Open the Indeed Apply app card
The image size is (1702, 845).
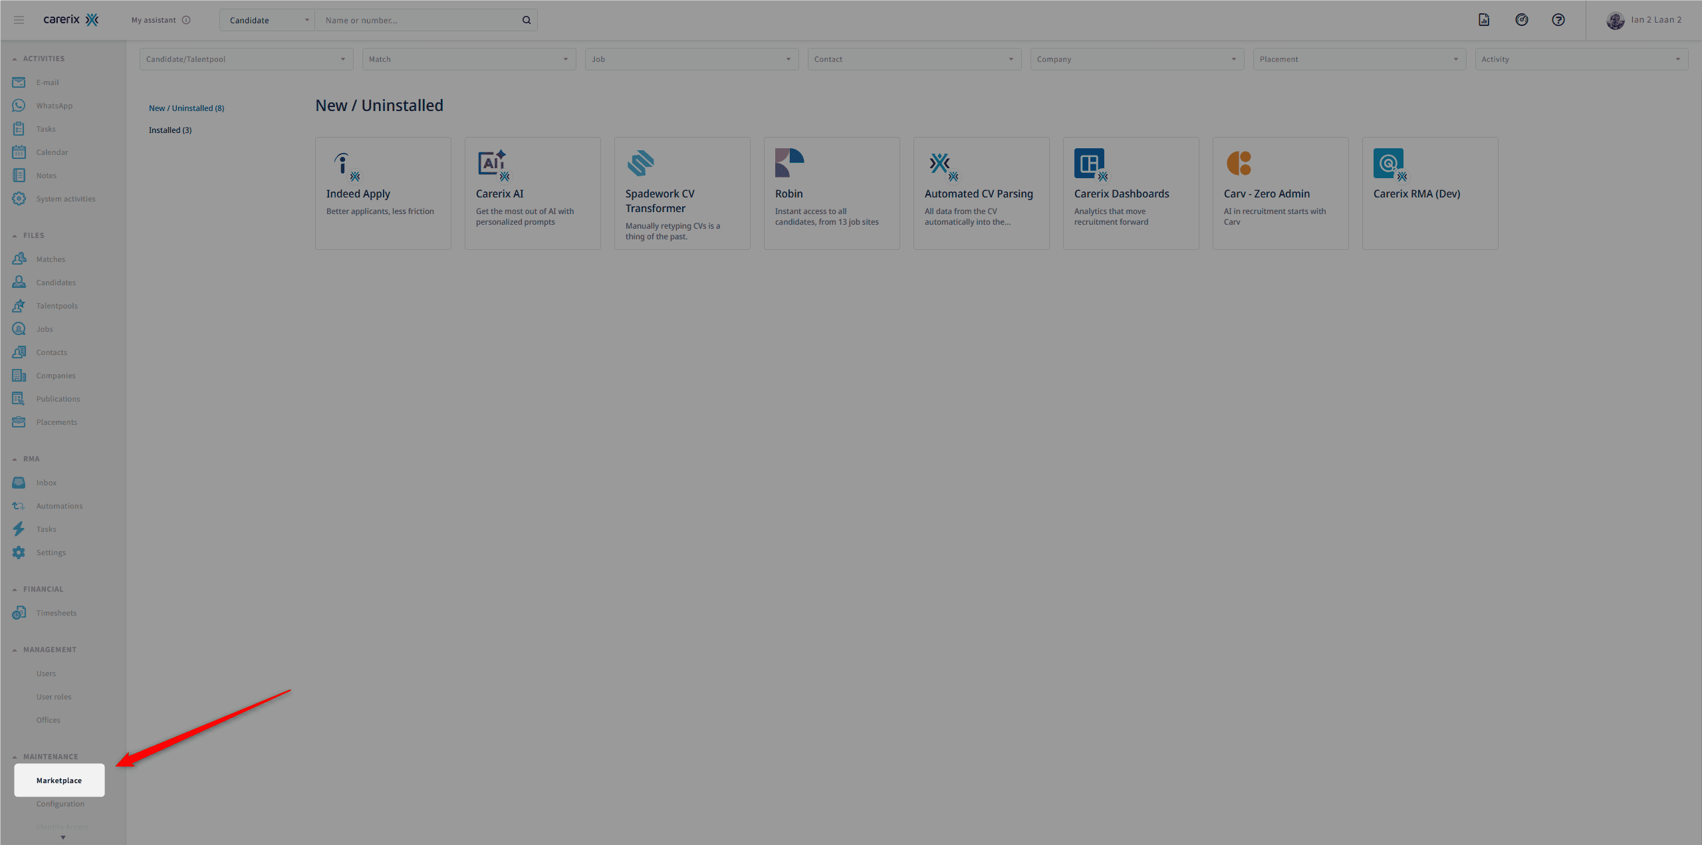click(383, 193)
